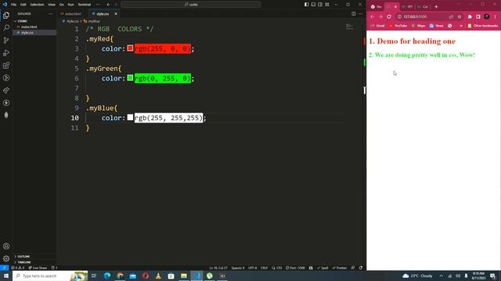This screenshot has width=501, height=281.
Task: Open the Manage gear in activity bar
Action: (x=6, y=258)
